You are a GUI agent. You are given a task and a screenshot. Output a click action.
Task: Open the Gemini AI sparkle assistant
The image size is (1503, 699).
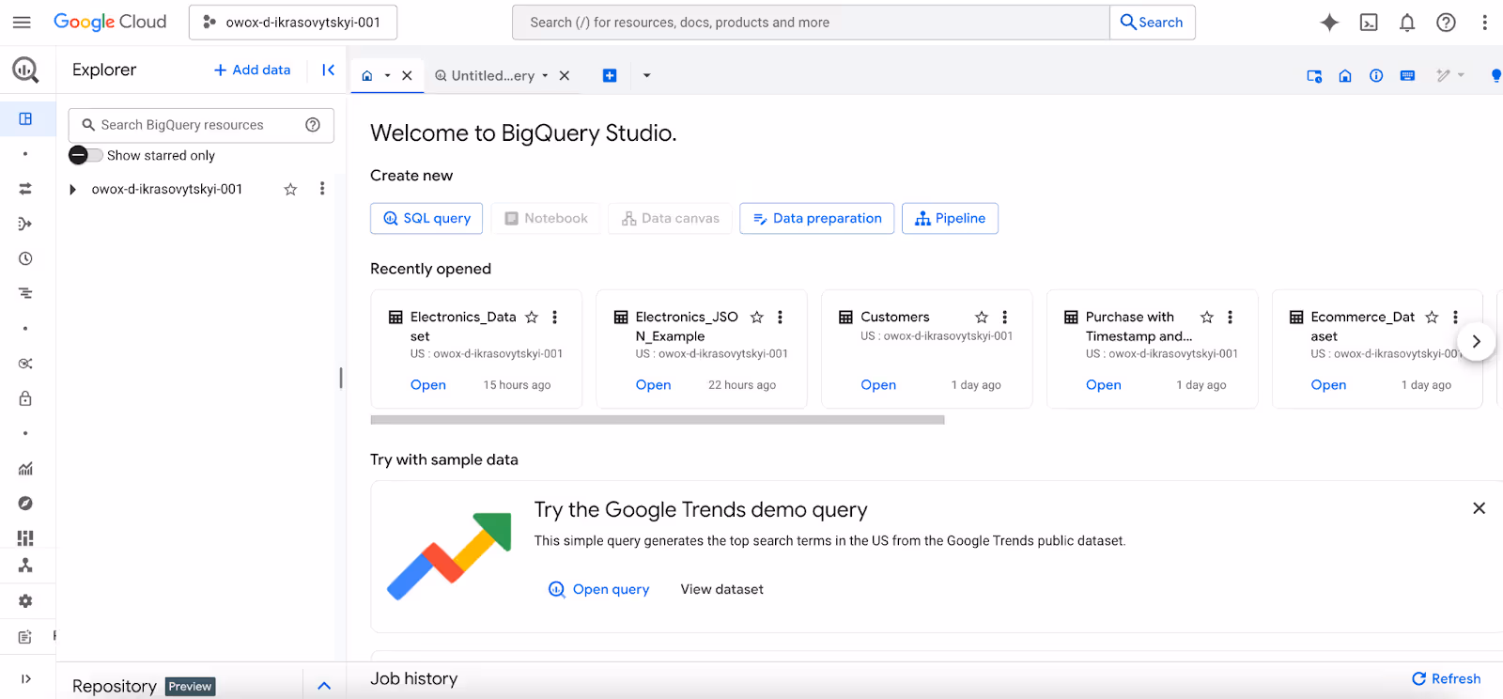click(x=1329, y=23)
